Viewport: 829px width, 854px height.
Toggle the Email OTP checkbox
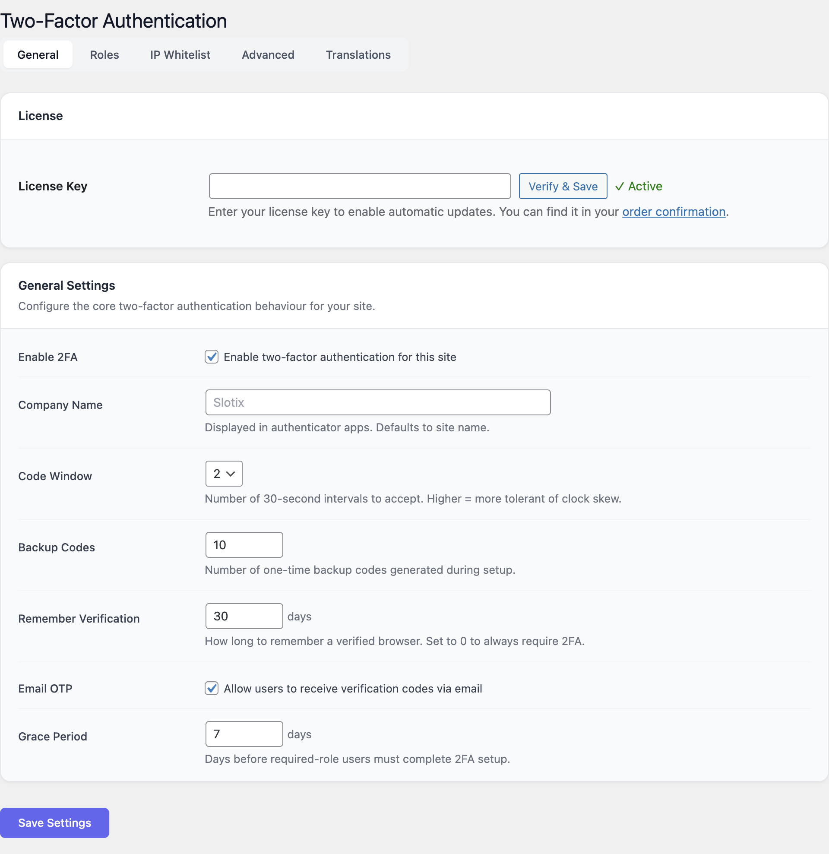(212, 689)
